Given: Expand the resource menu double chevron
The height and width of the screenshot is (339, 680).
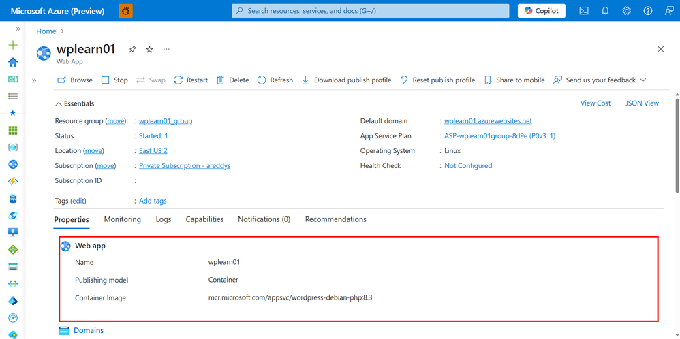Looking at the screenshot, I should tap(34, 80).
